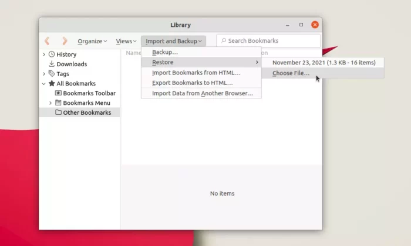Click the History clock icon
Image resolution: width=411 pixels, height=246 pixels.
52,54
